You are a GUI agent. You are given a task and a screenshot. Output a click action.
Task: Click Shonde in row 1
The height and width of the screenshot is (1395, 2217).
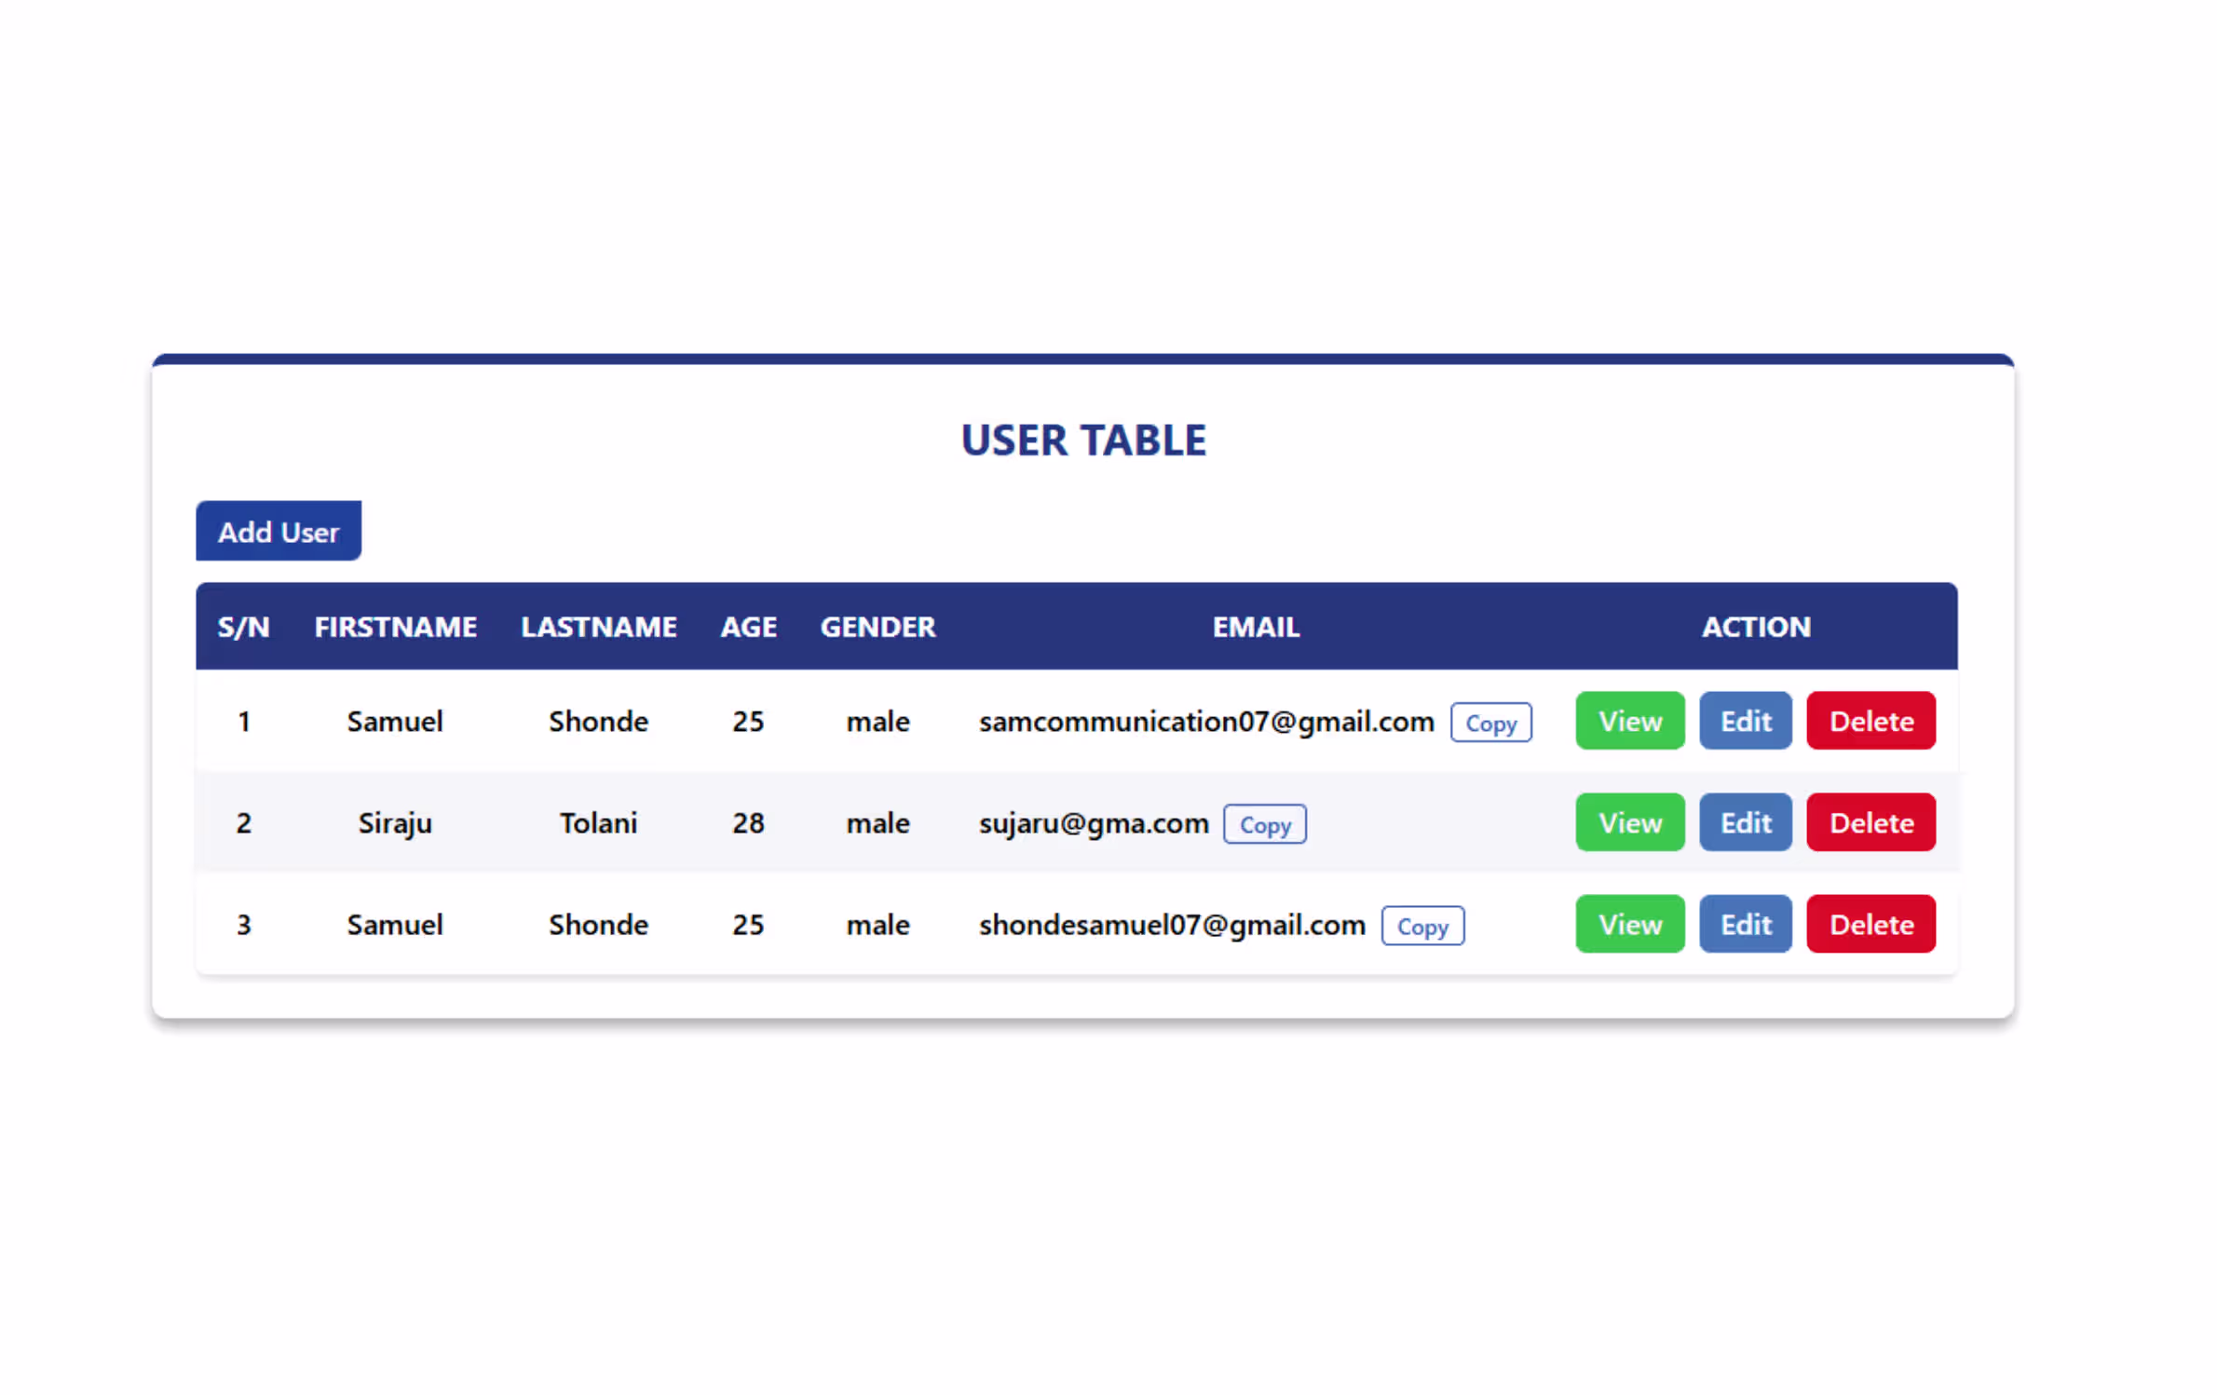coord(599,722)
